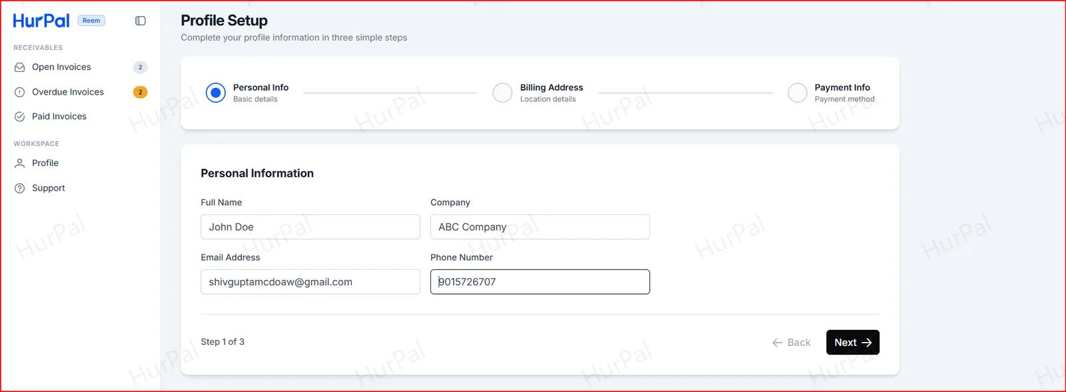Click the Next button

[853, 343]
